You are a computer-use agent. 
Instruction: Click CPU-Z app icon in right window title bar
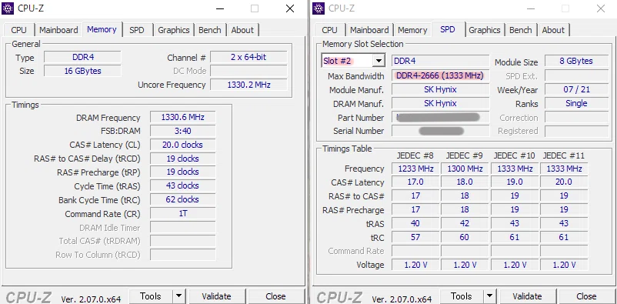click(x=319, y=8)
